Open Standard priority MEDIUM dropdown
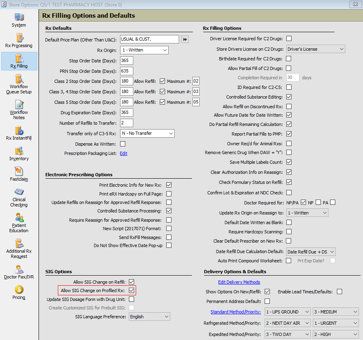 pos(336,312)
